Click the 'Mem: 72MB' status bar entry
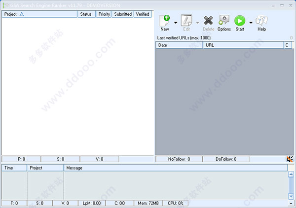 (148, 203)
